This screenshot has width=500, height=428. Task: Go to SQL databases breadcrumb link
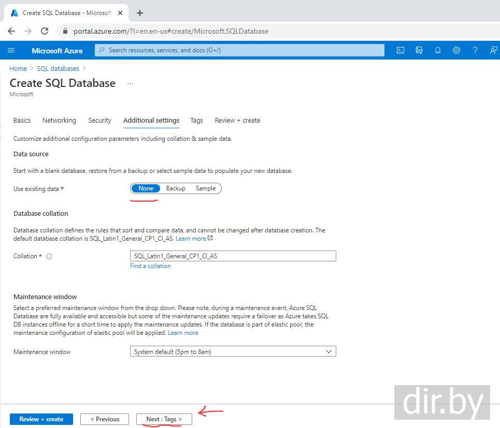(58, 69)
